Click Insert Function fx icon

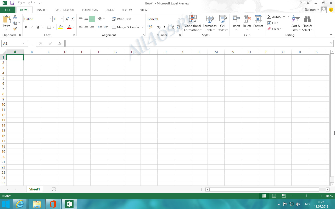(60, 43)
